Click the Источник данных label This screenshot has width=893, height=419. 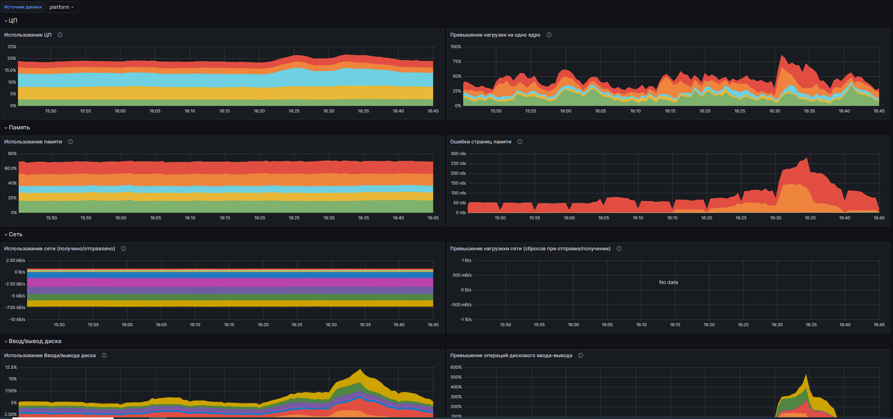click(23, 7)
